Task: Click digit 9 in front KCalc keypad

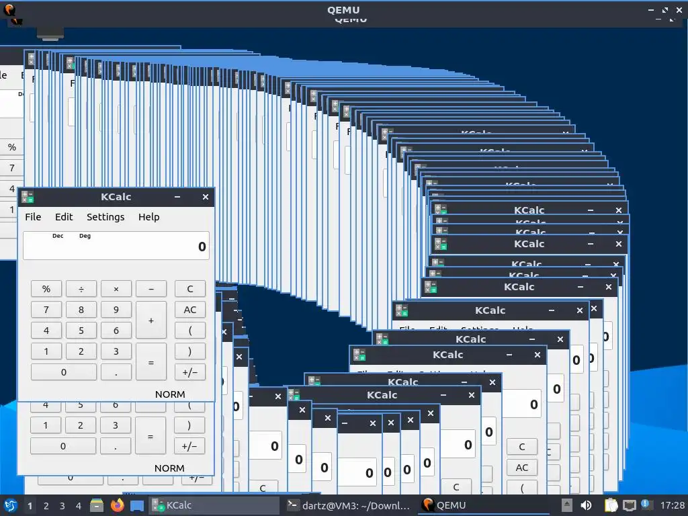Action: point(116,310)
